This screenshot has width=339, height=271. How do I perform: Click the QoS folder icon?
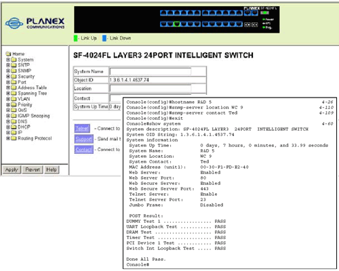[14, 110]
